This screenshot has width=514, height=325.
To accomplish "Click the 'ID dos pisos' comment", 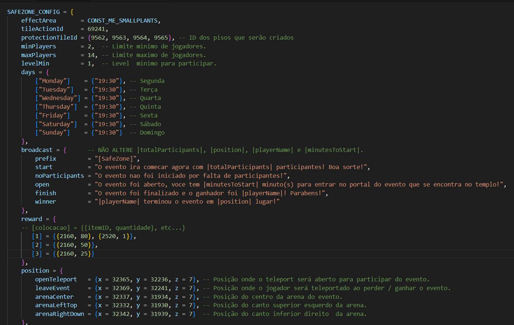I will pos(236,38).
